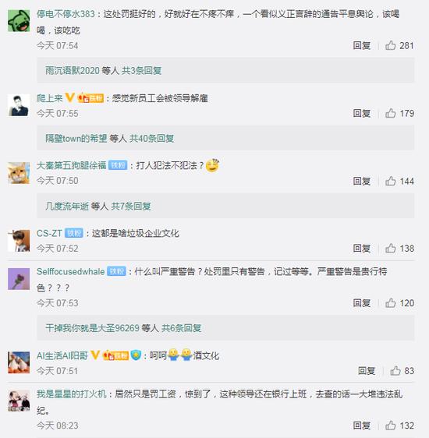Like the comment by 停电不停水383
Image resolution: width=429 pixels, height=438 pixels.
(x=391, y=45)
